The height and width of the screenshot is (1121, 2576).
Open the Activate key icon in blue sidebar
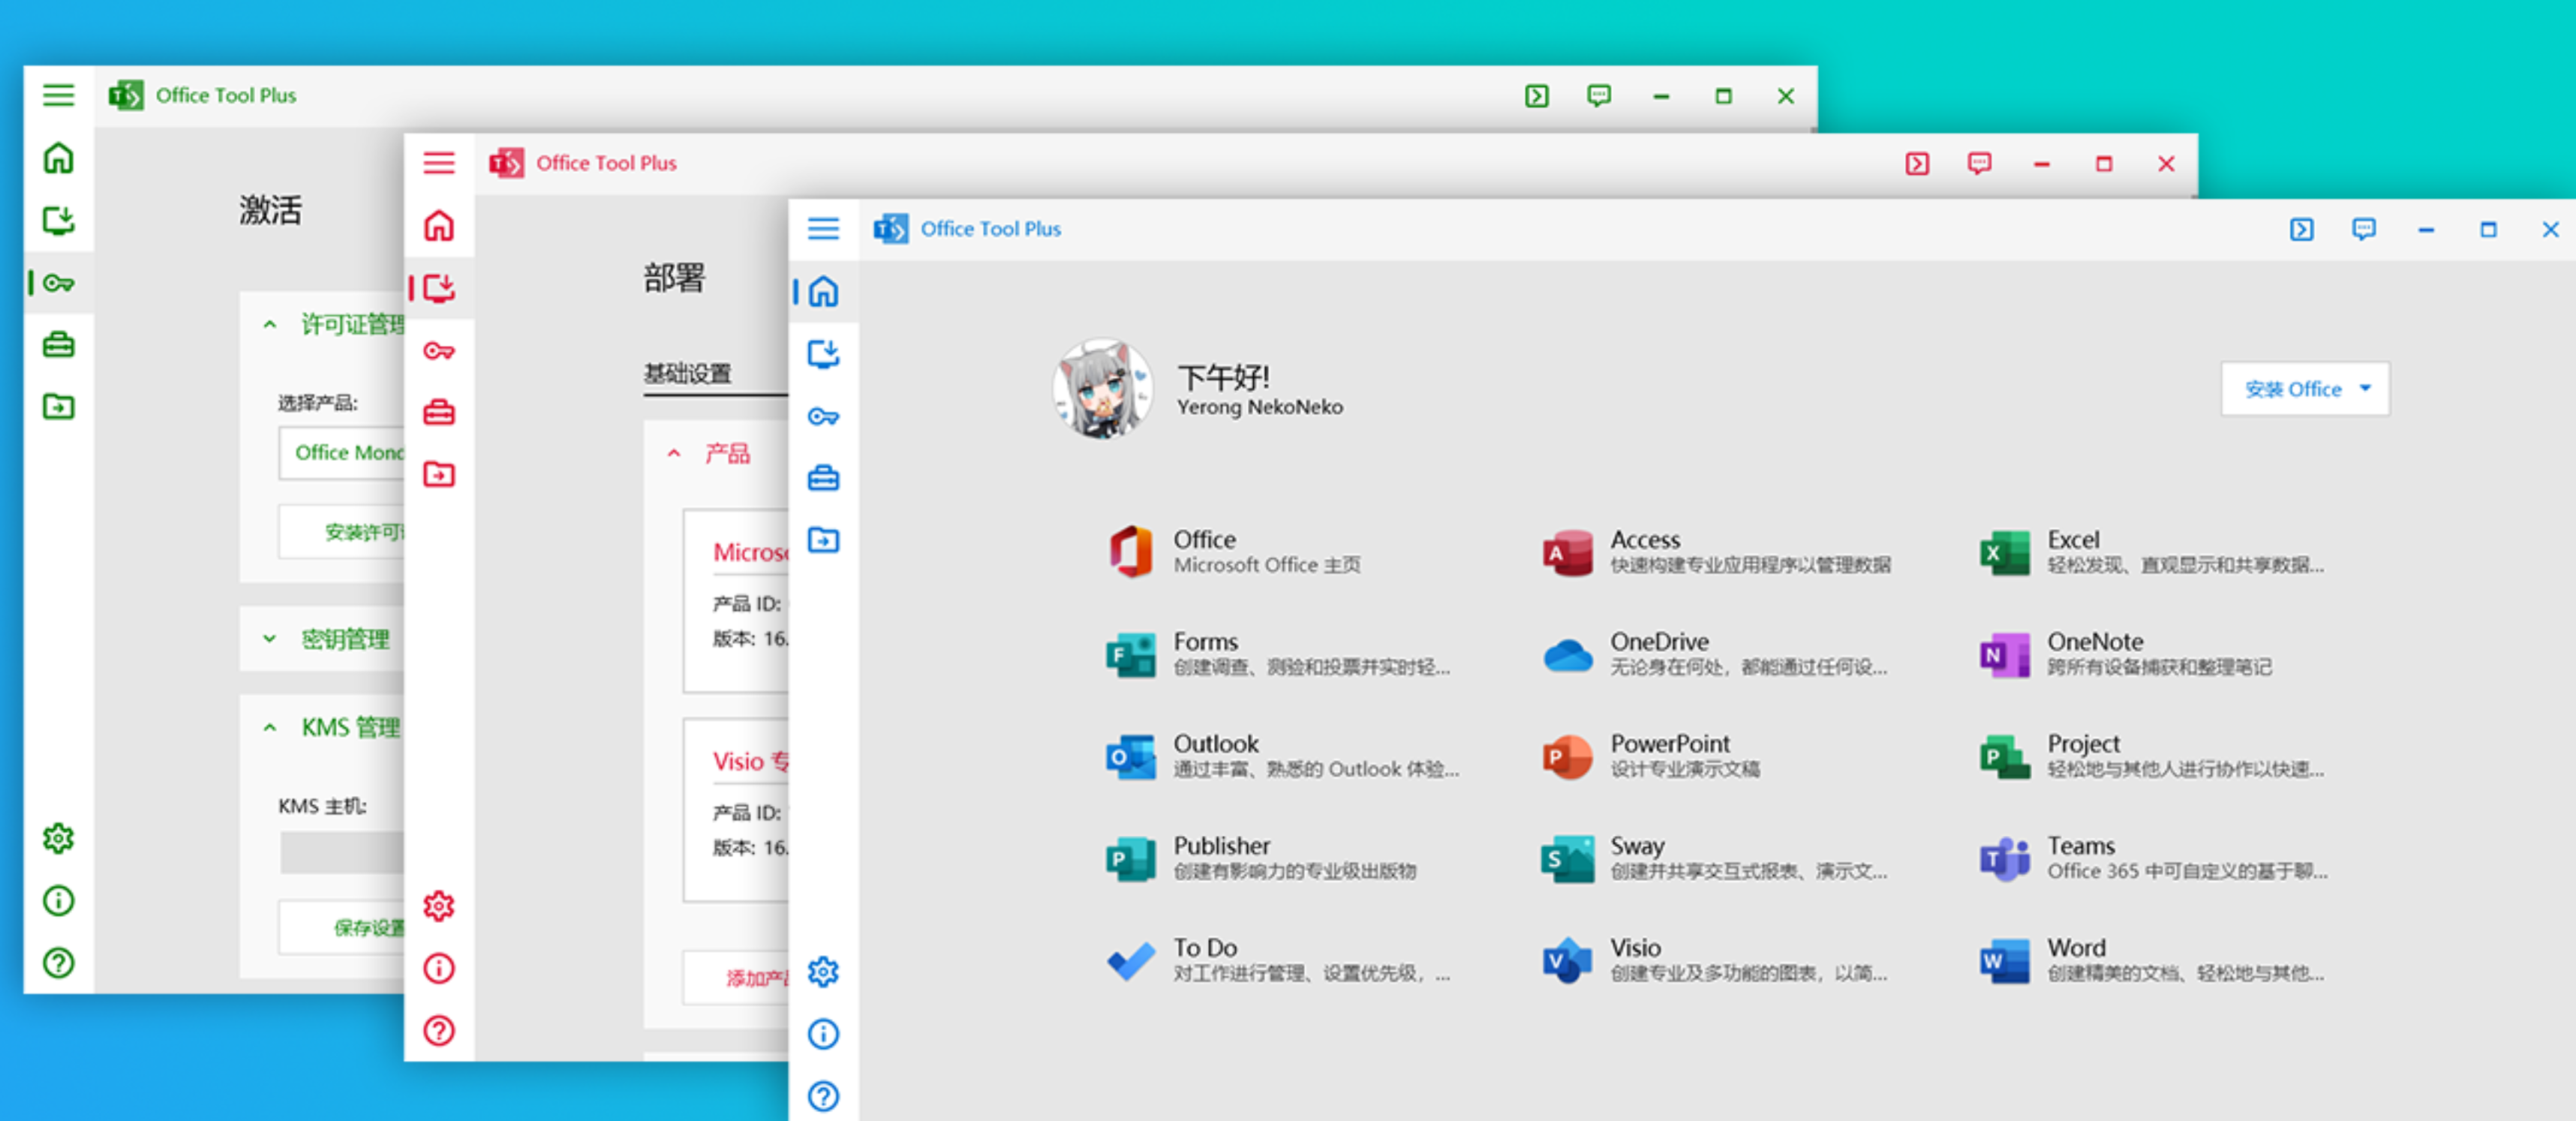(823, 416)
